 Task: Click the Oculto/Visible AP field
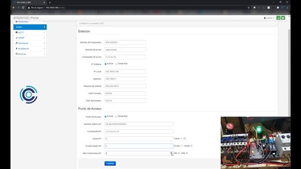pos(139,146)
